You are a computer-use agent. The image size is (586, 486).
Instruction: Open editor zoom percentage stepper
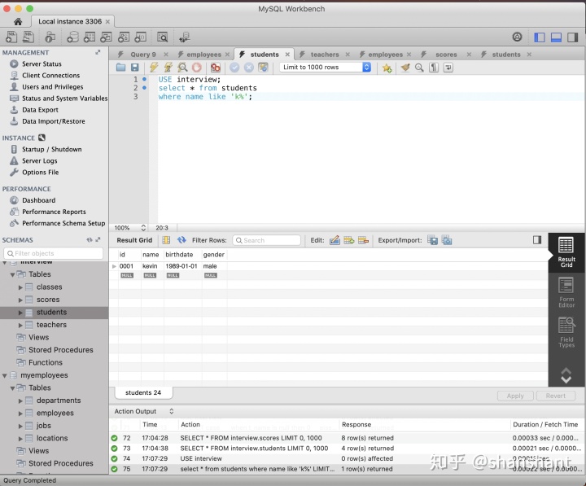143,228
